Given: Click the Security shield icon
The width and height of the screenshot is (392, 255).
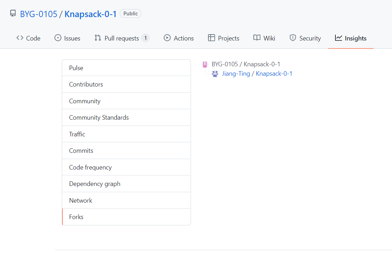Looking at the screenshot, I should [293, 38].
